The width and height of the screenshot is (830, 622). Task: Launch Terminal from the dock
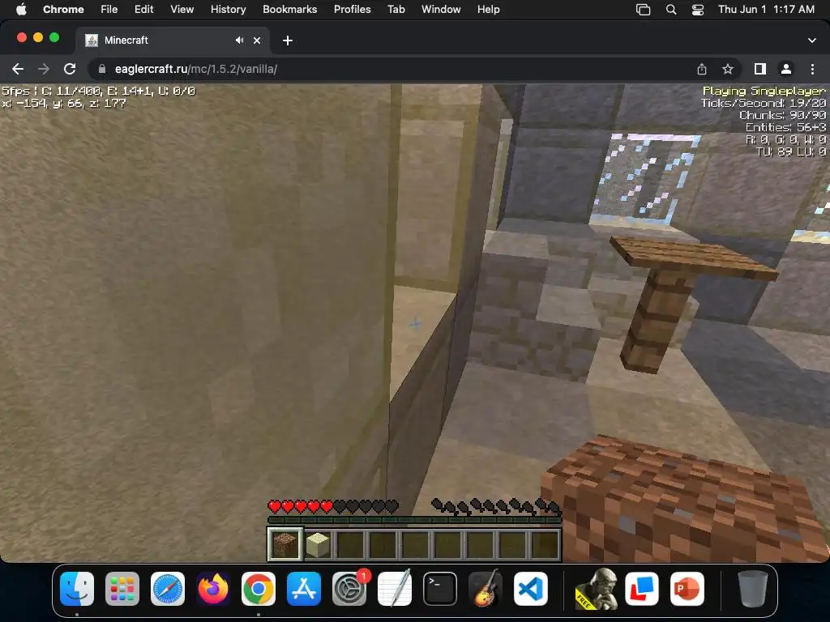tap(440, 589)
